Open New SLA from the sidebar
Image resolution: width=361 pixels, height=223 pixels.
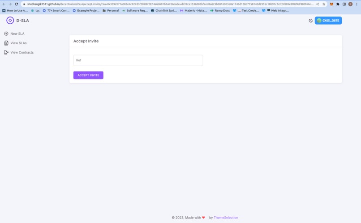[14, 34]
